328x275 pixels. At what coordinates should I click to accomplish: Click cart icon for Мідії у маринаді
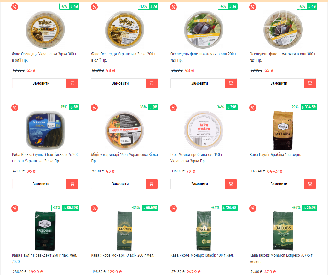pos(152,184)
